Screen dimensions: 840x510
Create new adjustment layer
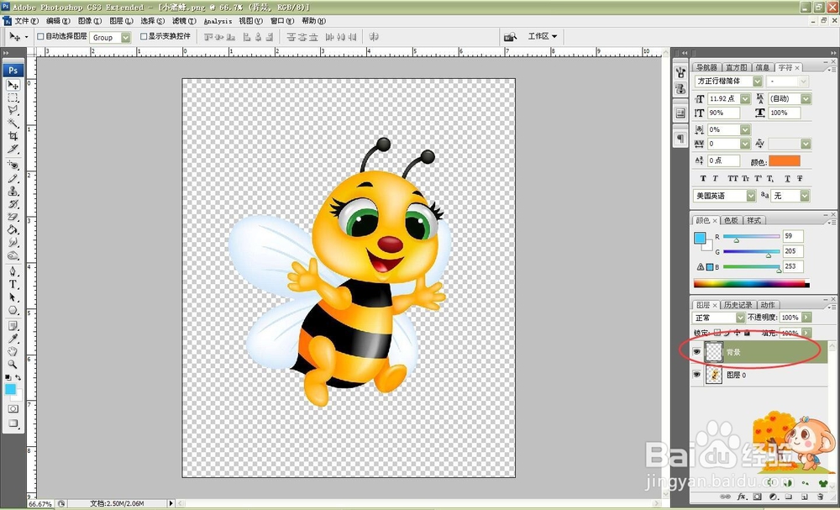click(x=774, y=497)
